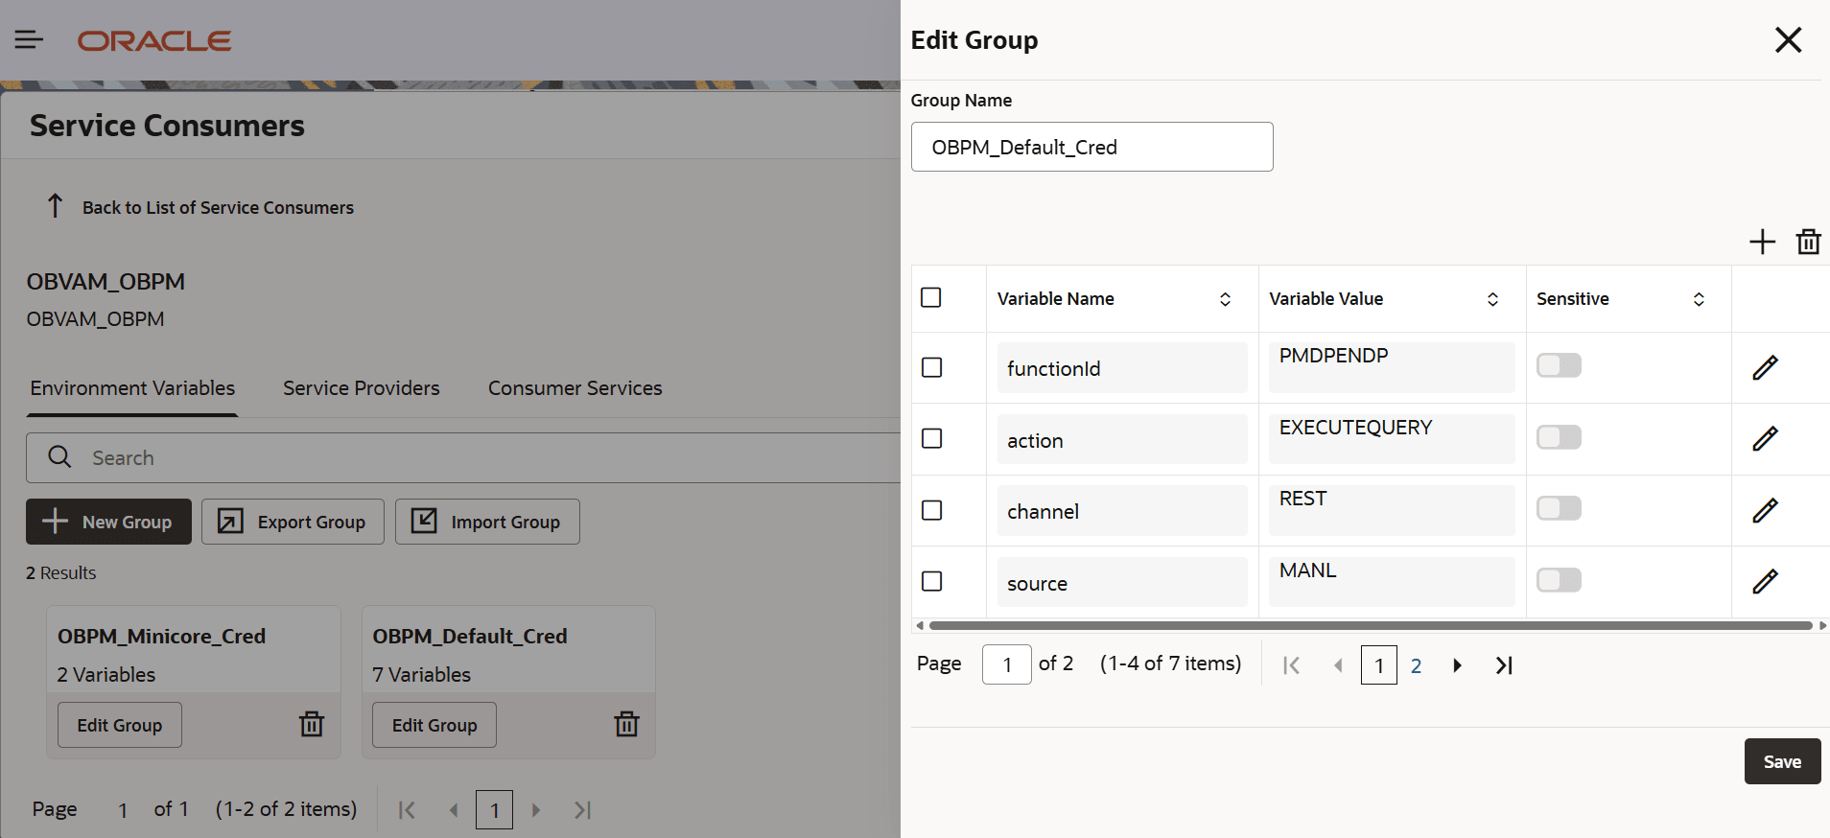Go back to List of Service Consumers
The image size is (1830, 838).
pyautogui.click(x=217, y=208)
